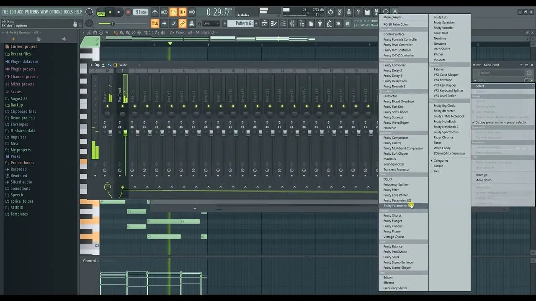This screenshot has width=536, height=301.
Task: Select Fruity Compressor plugin
Action: click(x=396, y=138)
